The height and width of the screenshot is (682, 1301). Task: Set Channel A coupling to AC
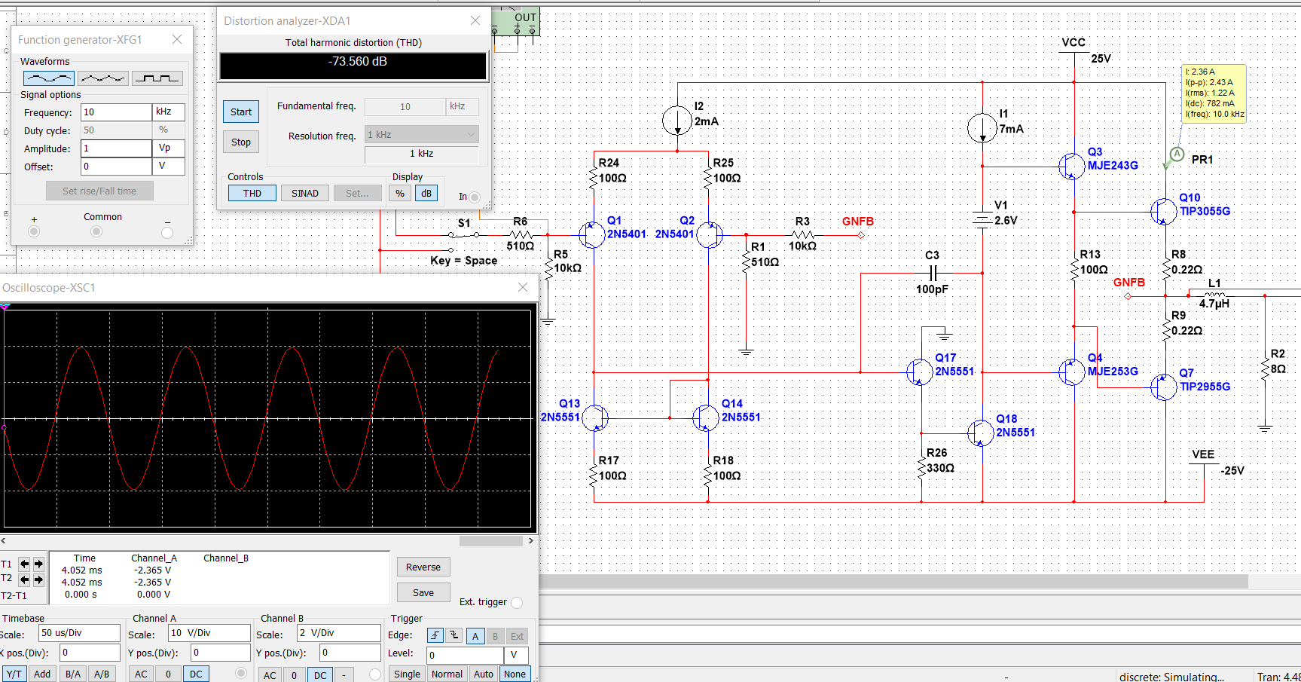(x=141, y=674)
